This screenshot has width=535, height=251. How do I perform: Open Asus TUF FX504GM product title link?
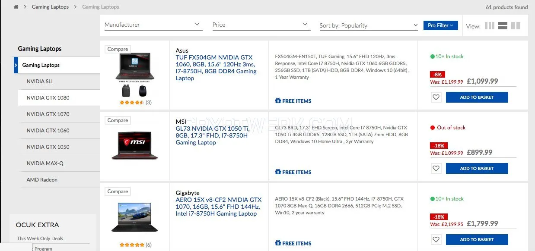216,68
